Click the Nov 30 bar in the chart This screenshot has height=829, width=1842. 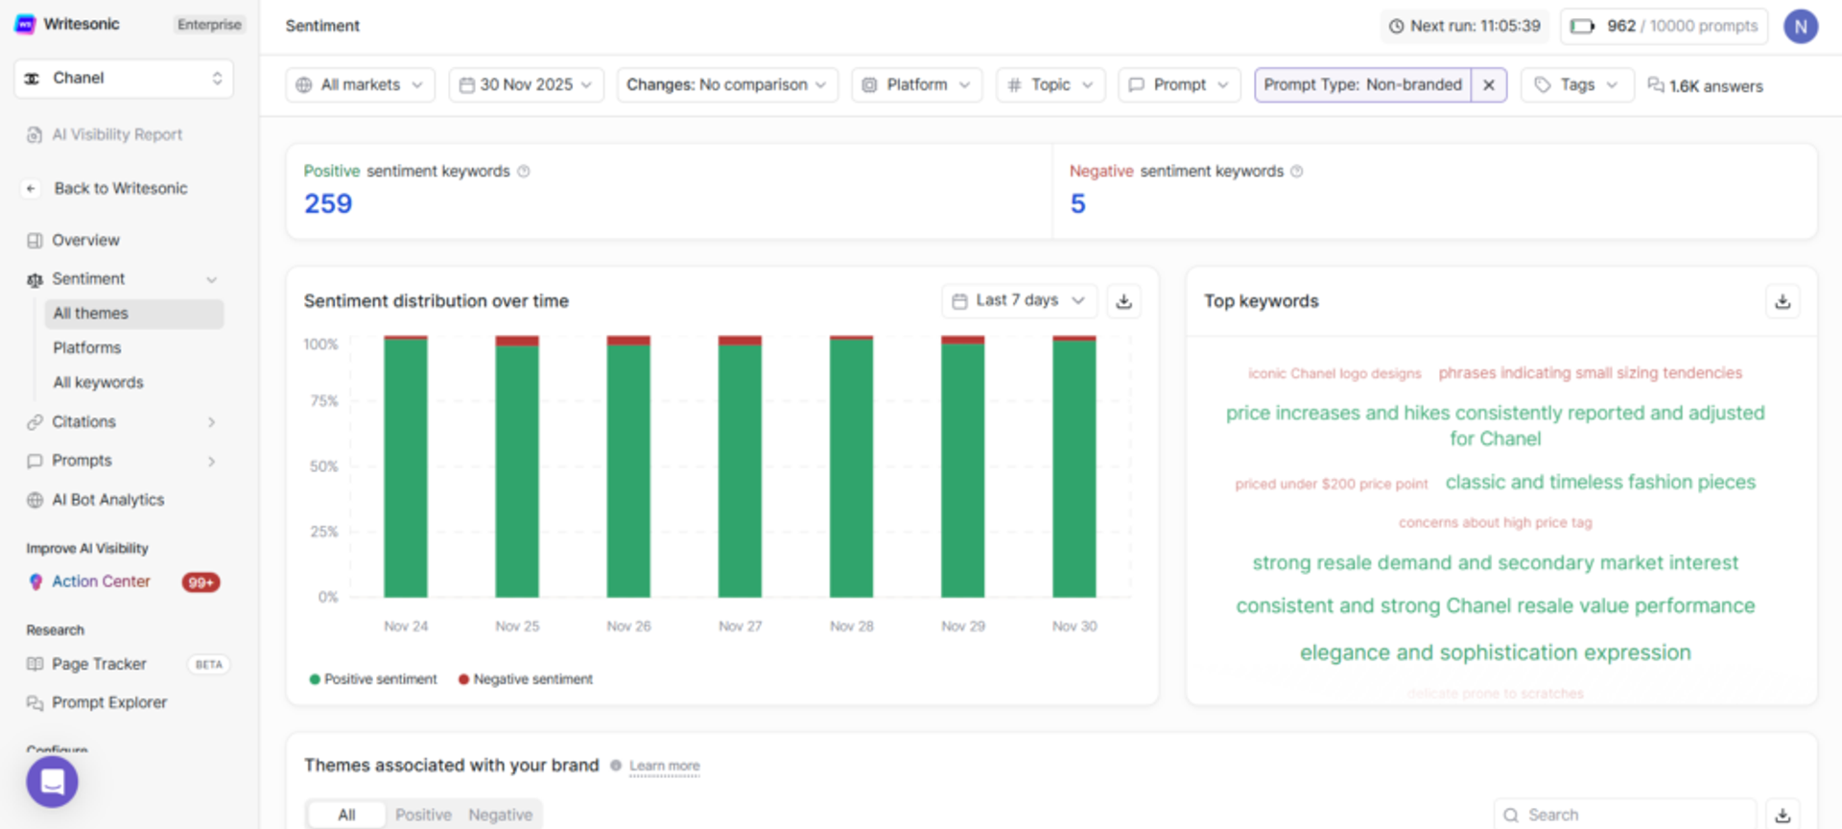point(1074,466)
